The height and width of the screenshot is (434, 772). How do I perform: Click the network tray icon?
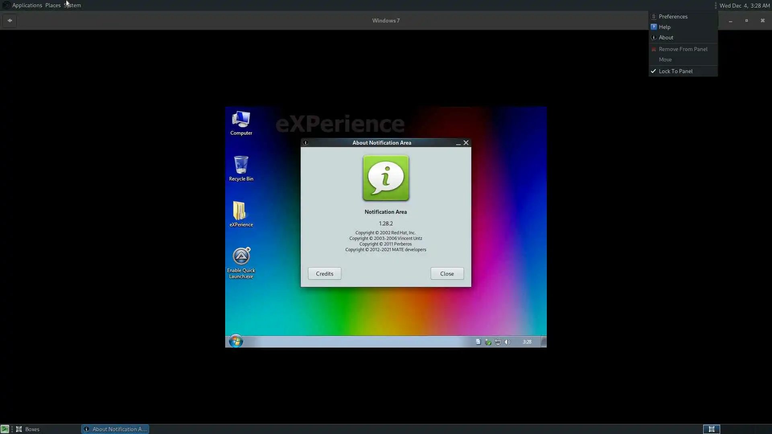point(498,342)
